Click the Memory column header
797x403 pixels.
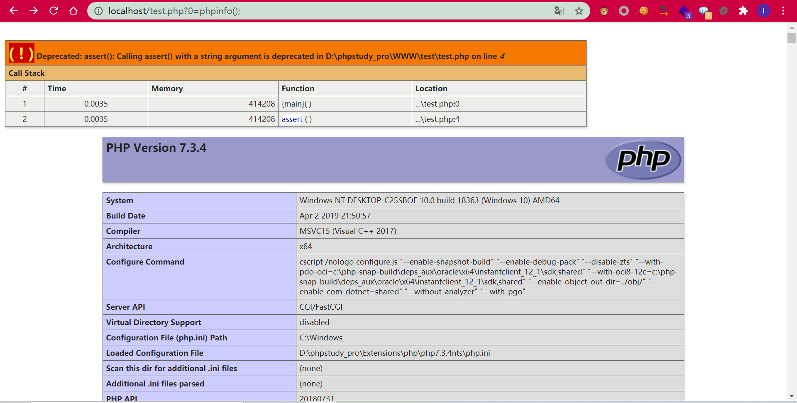click(213, 88)
